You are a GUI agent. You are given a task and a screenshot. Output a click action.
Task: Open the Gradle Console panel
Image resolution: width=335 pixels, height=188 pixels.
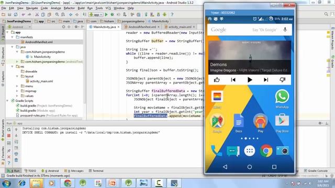(316, 171)
